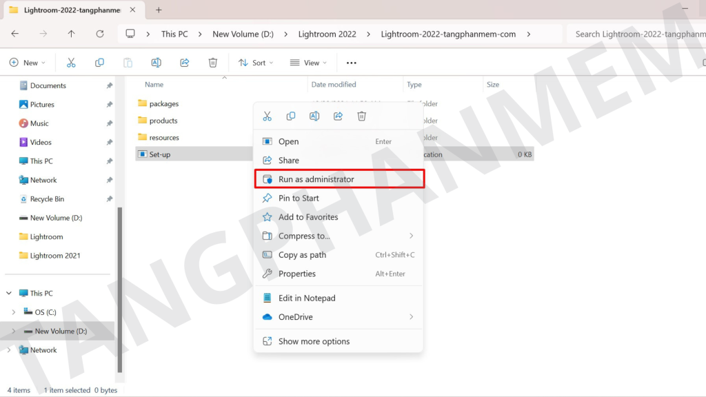Click the Cut icon in the context menu
The image size is (706, 397).
click(267, 116)
